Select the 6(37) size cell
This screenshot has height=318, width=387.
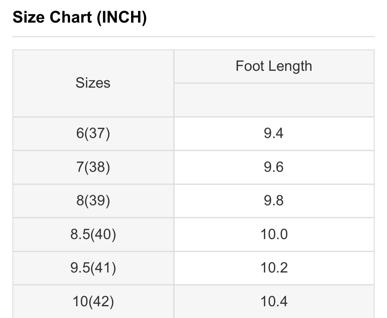[93, 133]
